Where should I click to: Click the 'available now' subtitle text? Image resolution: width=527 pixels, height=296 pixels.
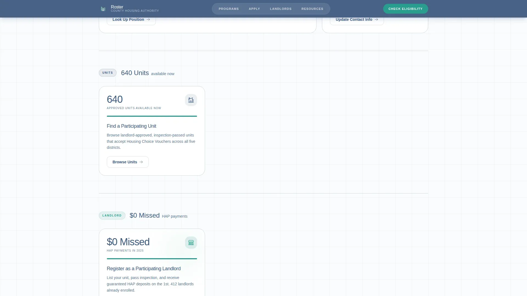162,74
